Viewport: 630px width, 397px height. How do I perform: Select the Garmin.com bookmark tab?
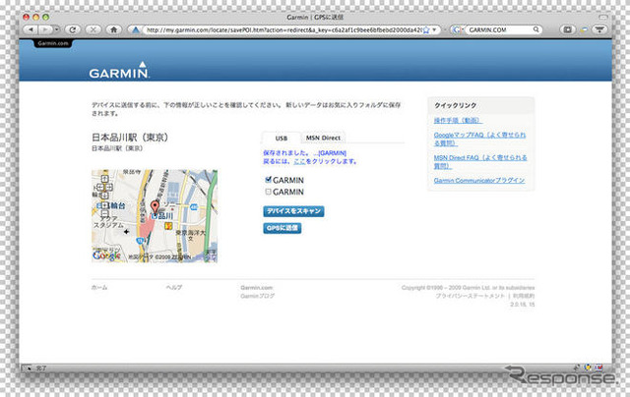53,43
